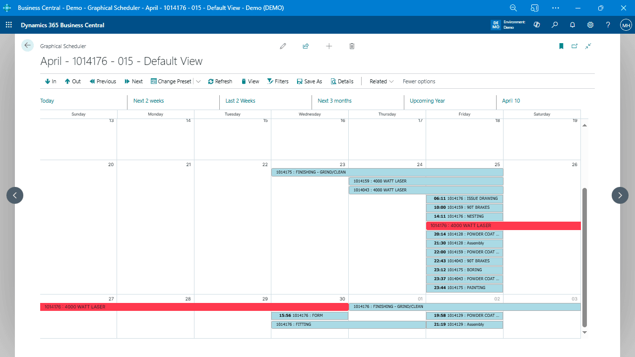The width and height of the screenshot is (635, 357).
Task: Click the Next 2 weeks link
Action: click(148, 101)
